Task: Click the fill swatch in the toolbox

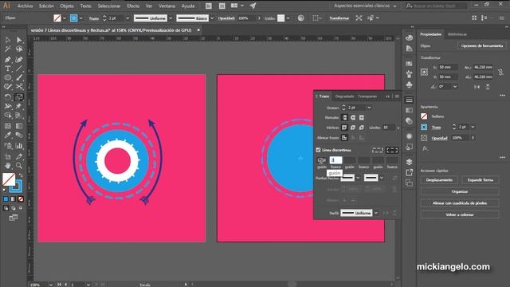Action: click(9, 179)
